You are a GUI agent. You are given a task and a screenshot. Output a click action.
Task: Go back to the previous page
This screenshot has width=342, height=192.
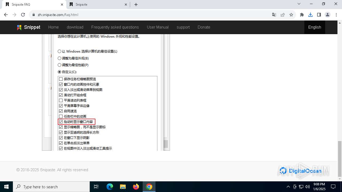pyautogui.click(x=6, y=15)
